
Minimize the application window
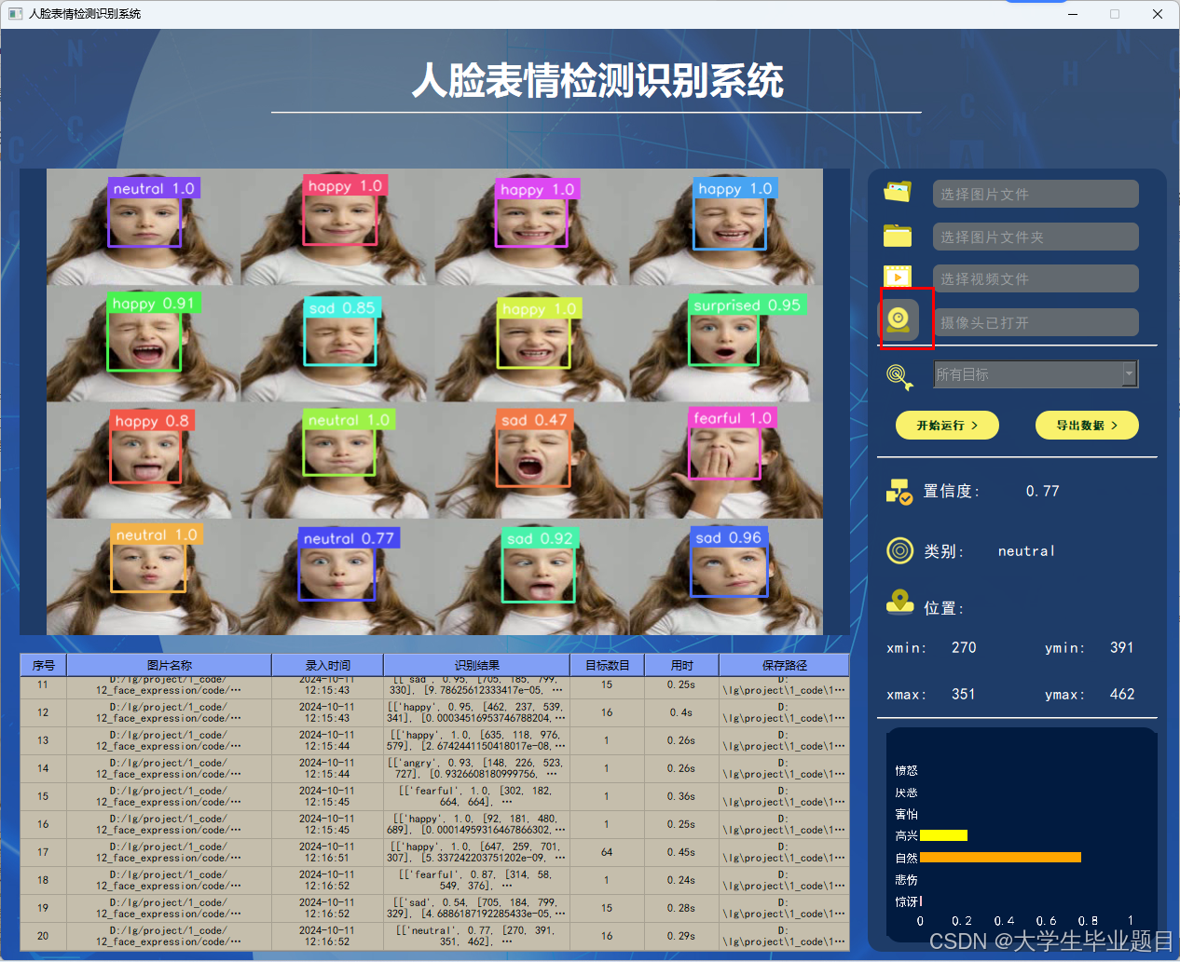coord(1073,14)
